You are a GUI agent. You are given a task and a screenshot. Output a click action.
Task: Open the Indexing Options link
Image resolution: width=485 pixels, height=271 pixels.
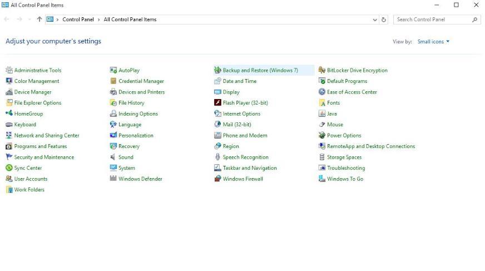[x=138, y=114]
